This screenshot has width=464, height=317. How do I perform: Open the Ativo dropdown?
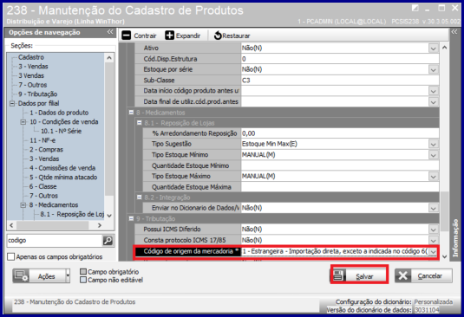click(434, 49)
